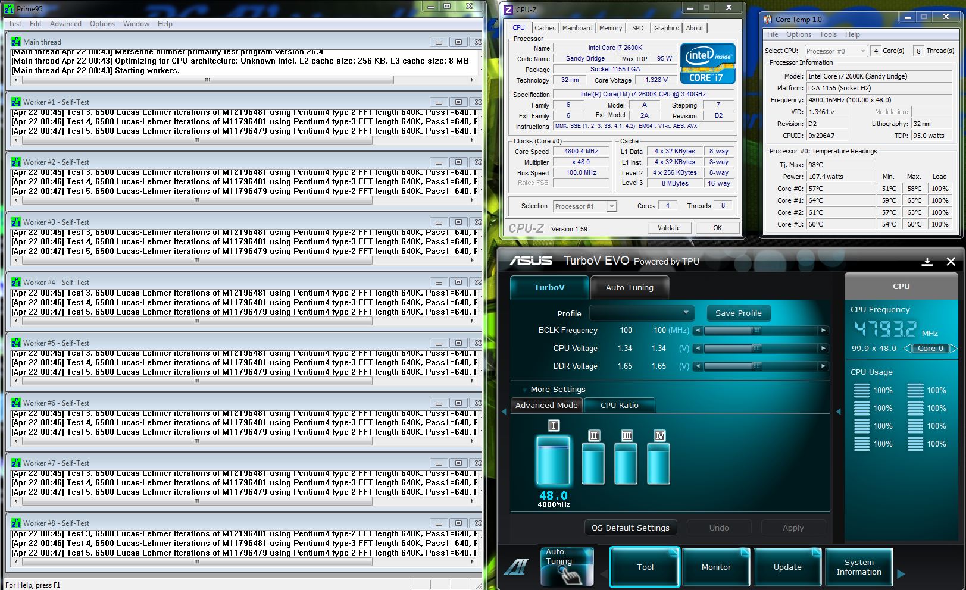Click the Auto Tuning hand icon button
Image resolution: width=966 pixels, height=590 pixels.
coord(567,567)
